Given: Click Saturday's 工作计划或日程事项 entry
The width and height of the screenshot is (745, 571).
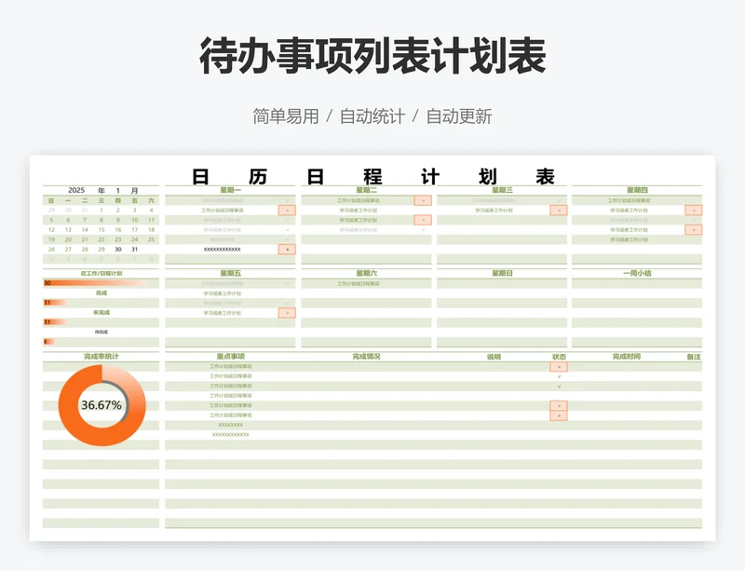Looking at the screenshot, I should coord(359,284).
